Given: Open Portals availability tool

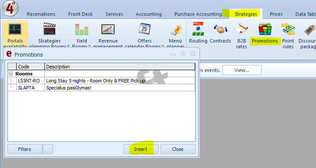Looking at the screenshot, I should click(x=15, y=34).
